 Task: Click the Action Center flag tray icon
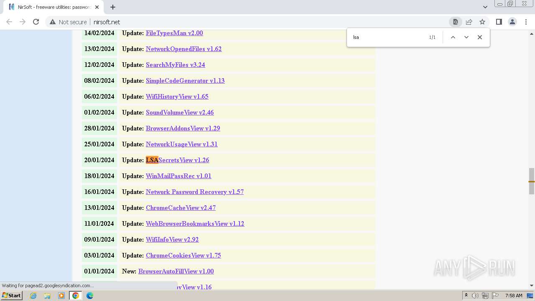[495, 296]
